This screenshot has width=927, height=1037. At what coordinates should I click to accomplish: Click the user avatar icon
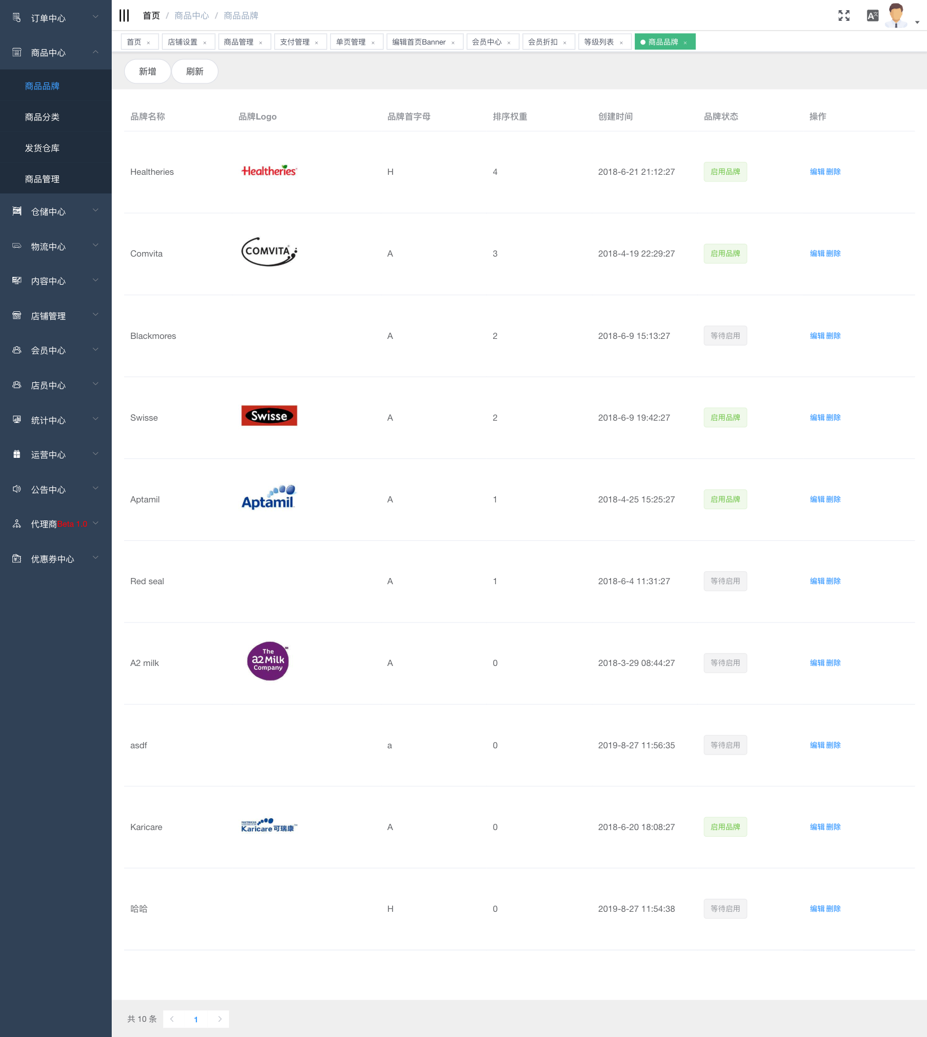click(x=895, y=15)
